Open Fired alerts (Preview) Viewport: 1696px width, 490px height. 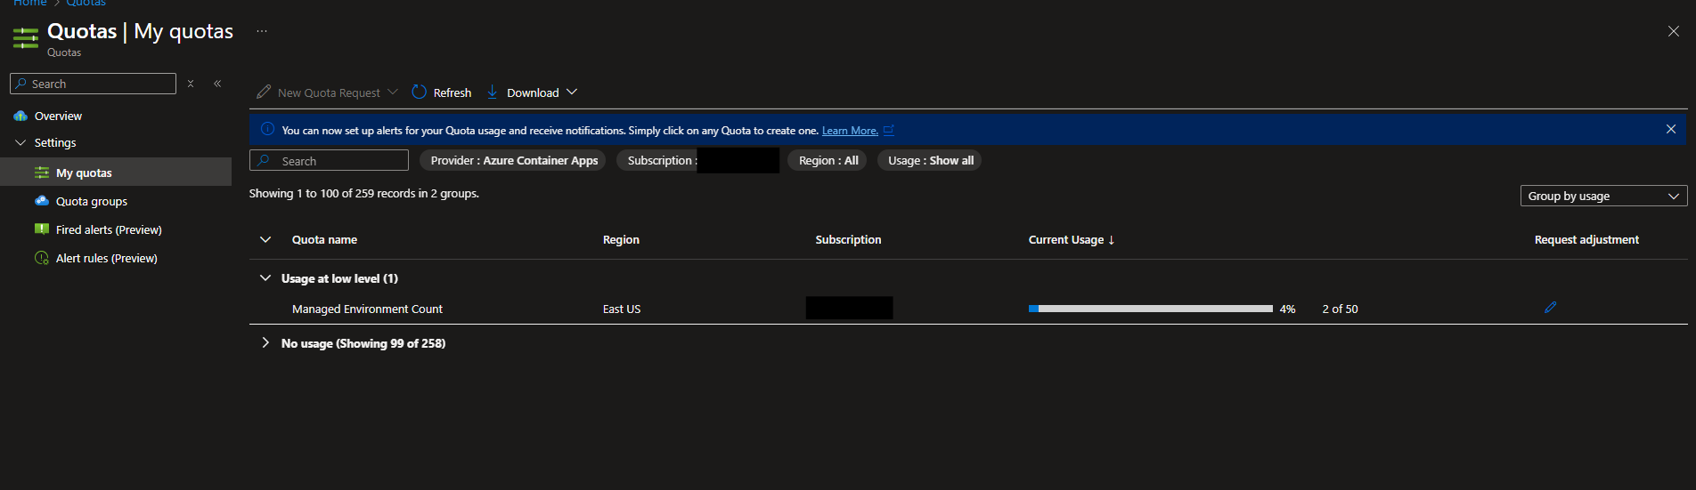pyautogui.click(x=109, y=230)
